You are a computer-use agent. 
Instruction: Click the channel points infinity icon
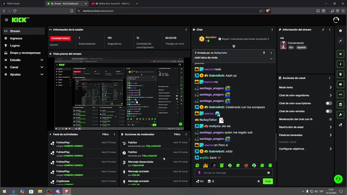tap(200, 181)
